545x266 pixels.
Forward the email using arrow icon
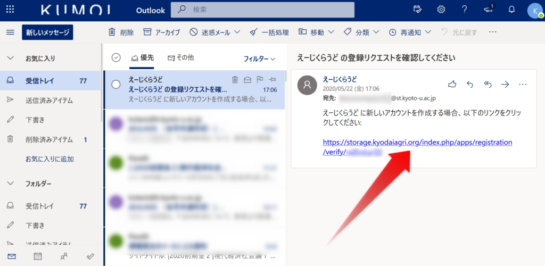point(505,84)
